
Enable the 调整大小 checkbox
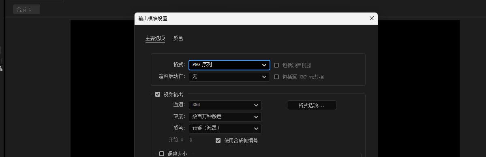(x=161, y=154)
